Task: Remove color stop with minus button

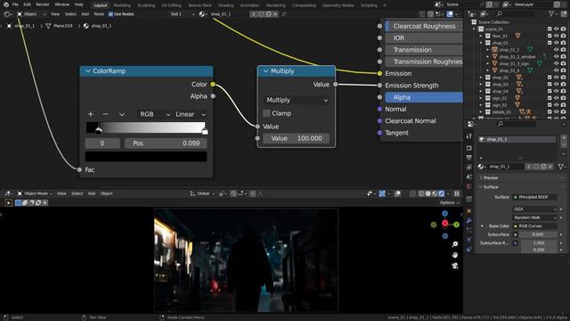Action: [105, 114]
